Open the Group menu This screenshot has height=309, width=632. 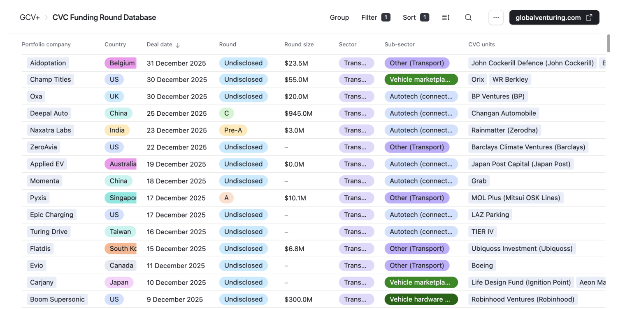[x=339, y=18]
